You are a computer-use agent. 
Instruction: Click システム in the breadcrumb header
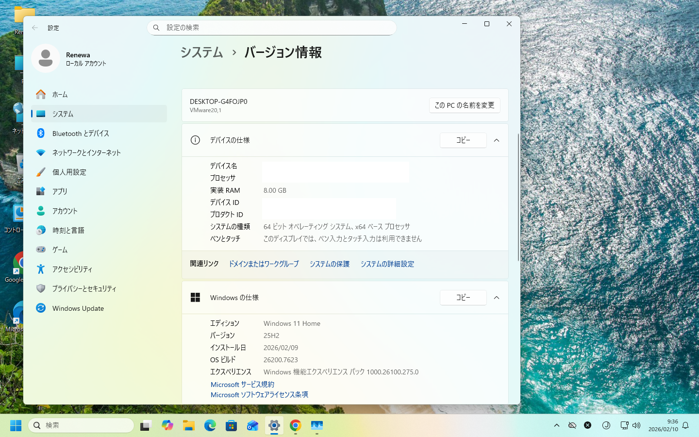click(201, 52)
